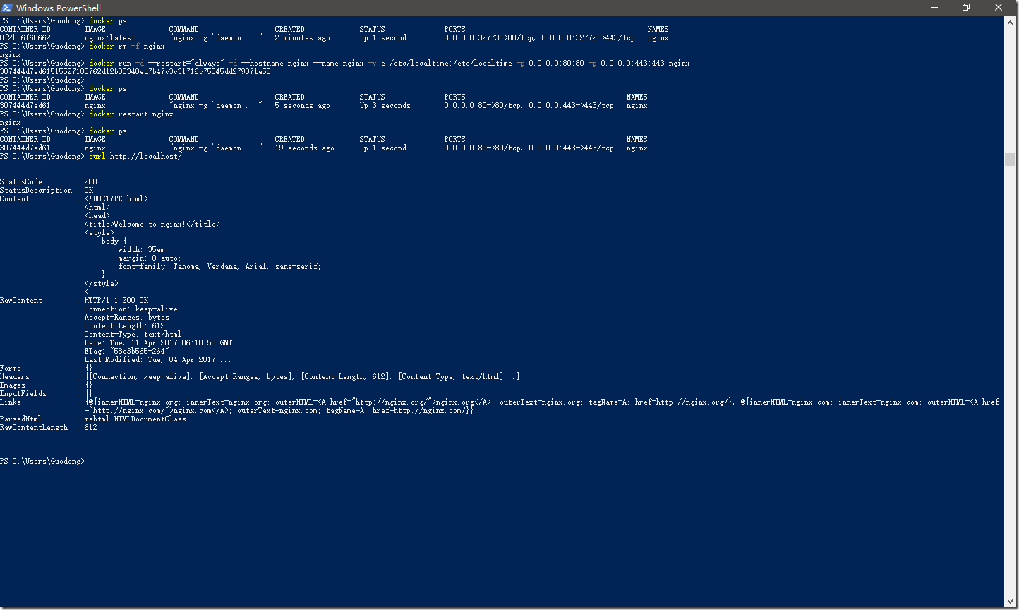Click the '19 seconds ago' created value
The height and width of the screenshot is (610, 1019).
304,148
